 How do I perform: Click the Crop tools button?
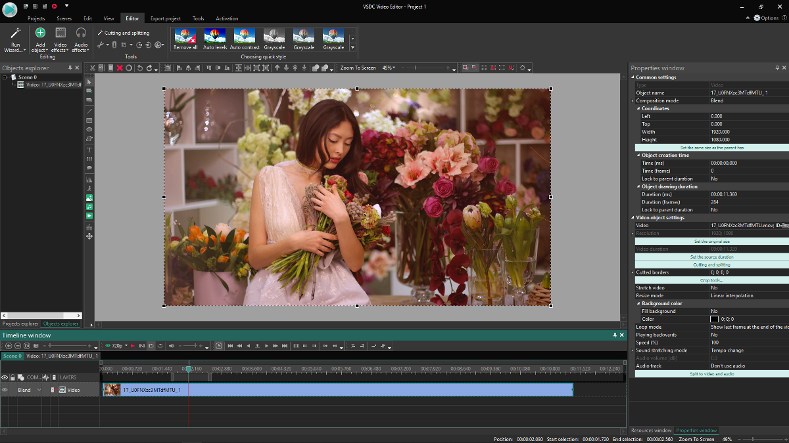click(x=710, y=280)
